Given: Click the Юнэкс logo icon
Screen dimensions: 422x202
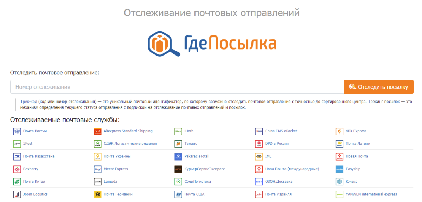Looking at the screenshot, I should (340, 182).
